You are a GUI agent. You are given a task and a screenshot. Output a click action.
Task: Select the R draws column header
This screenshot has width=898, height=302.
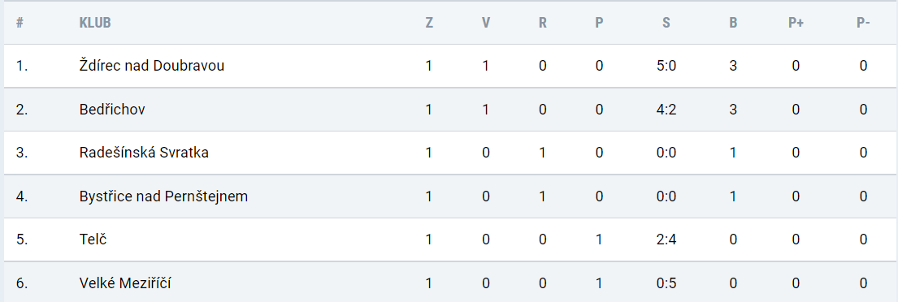click(x=542, y=23)
